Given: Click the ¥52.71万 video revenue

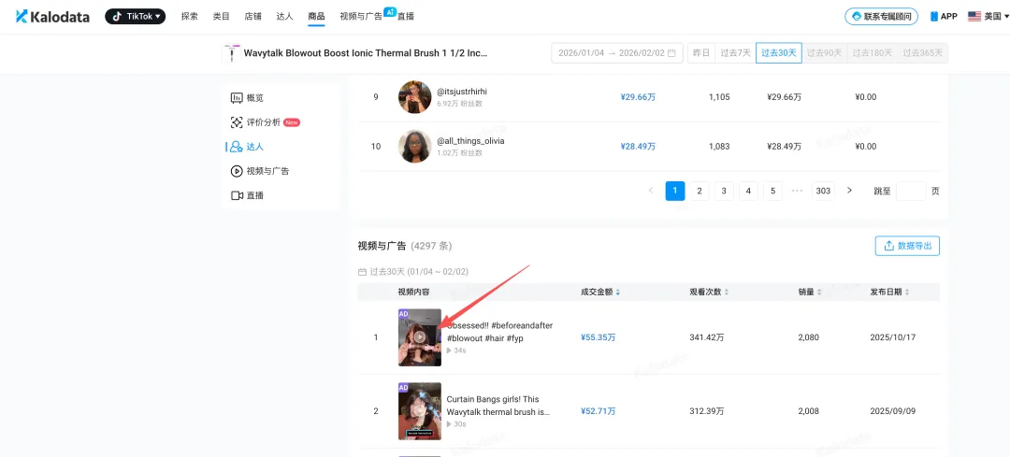Looking at the screenshot, I should pos(599,411).
